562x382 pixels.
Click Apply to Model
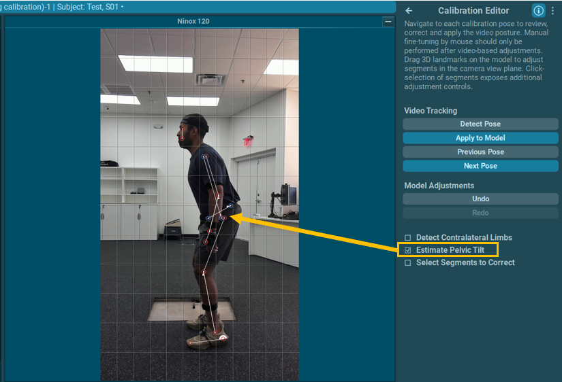[x=480, y=138]
